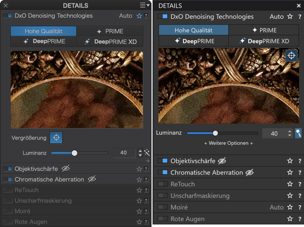The height and width of the screenshot is (227, 304).
Task: Favorite Unscharfmaskierung star in right panel
Action: coord(290,195)
